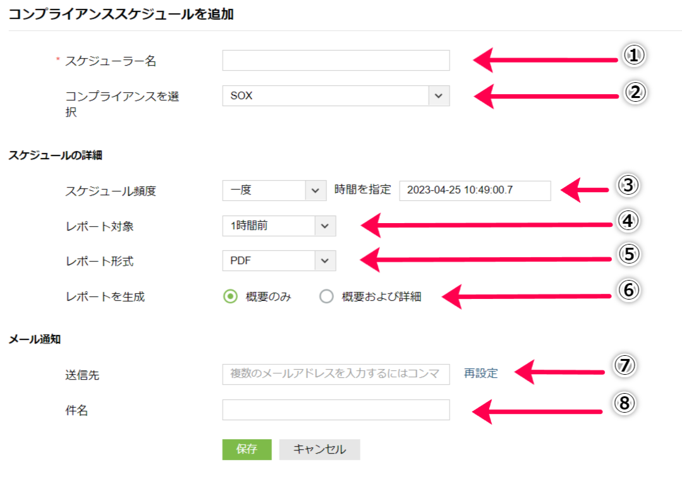Click the 概要および詳細 label text
Viewport: 682px width, 479px height.
(x=381, y=296)
